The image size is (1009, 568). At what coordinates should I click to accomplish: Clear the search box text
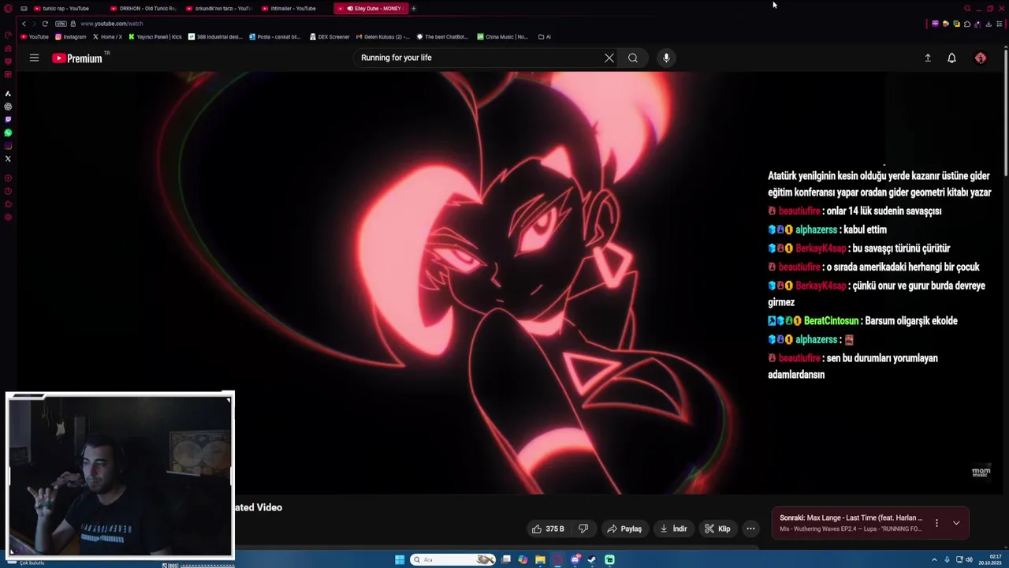tap(609, 58)
